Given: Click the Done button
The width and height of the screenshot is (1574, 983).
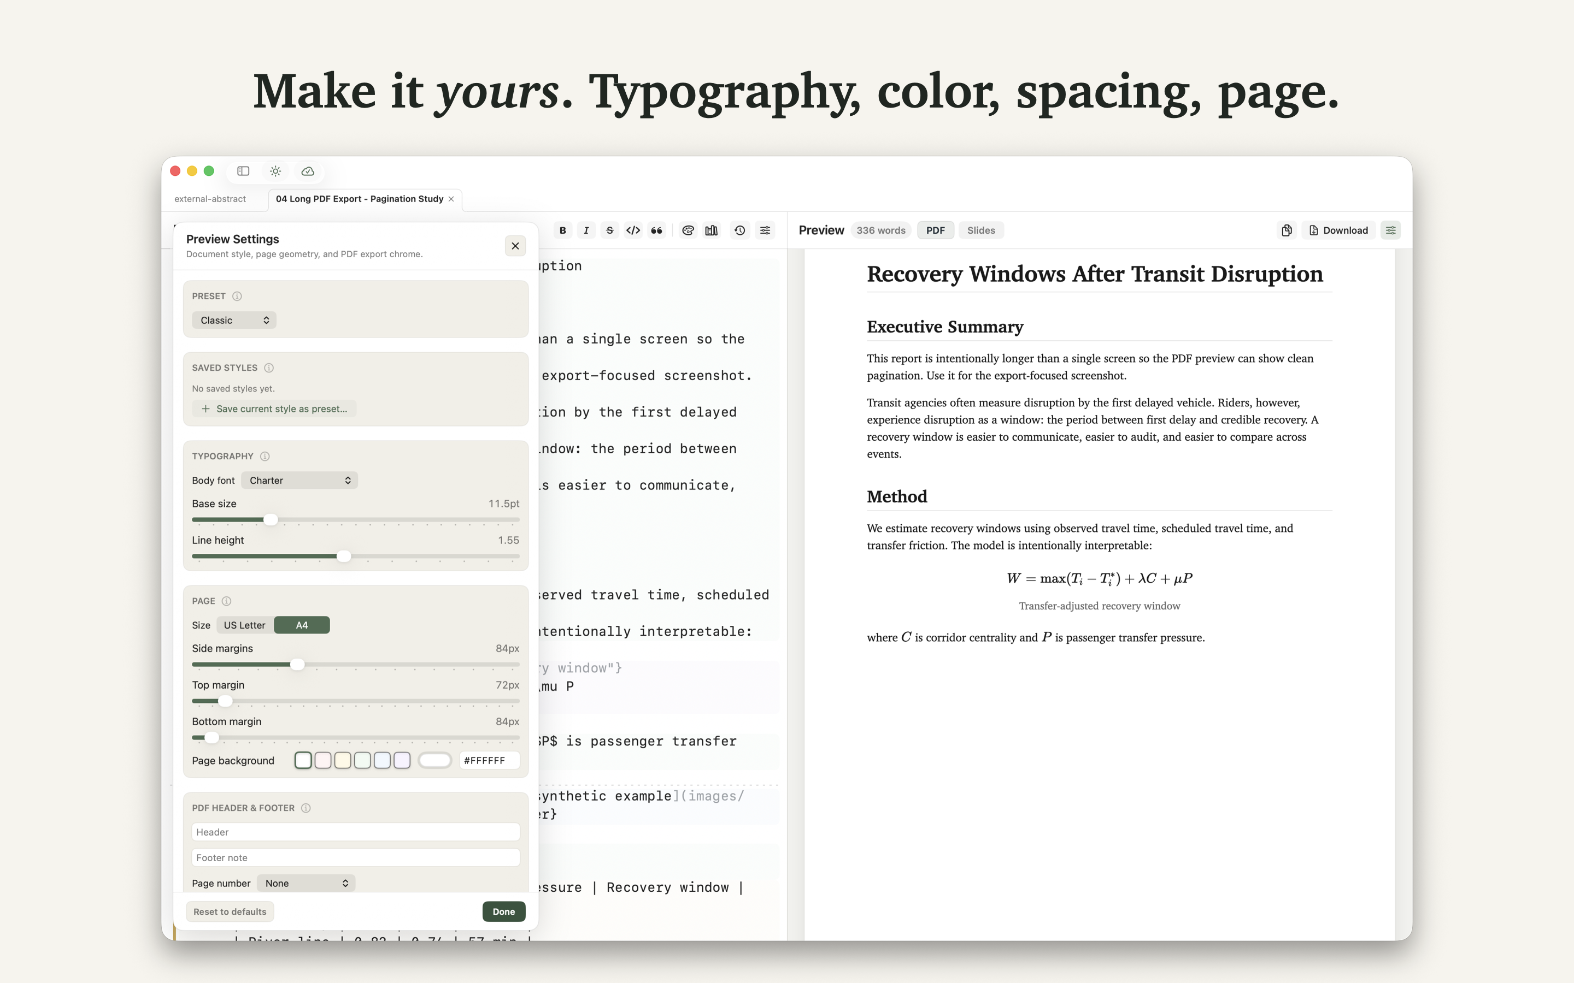Looking at the screenshot, I should (x=503, y=911).
